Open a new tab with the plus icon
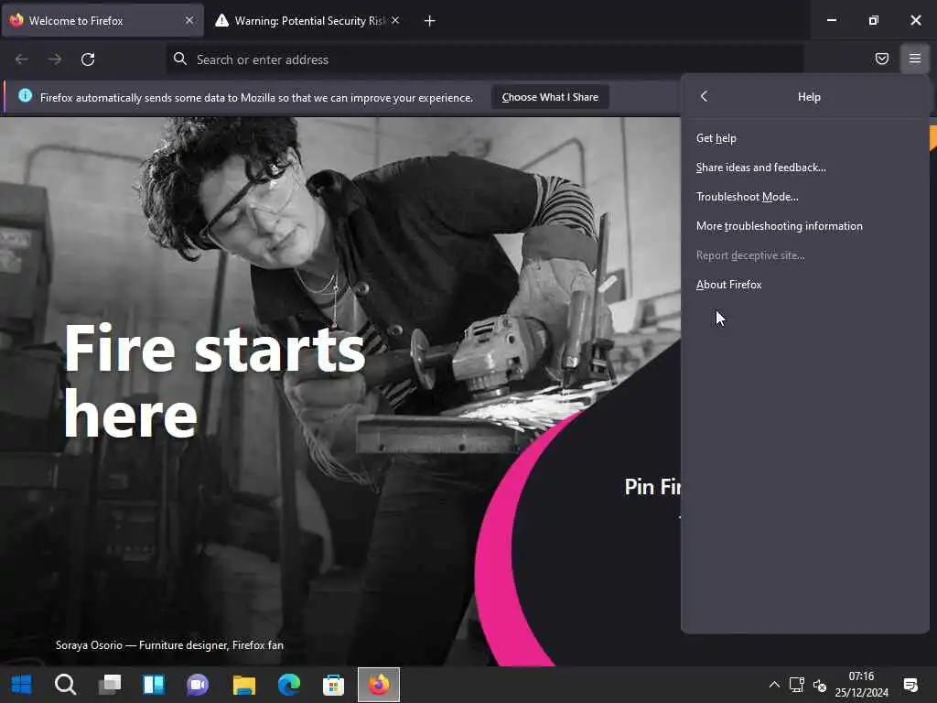The image size is (937, 703). (430, 21)
